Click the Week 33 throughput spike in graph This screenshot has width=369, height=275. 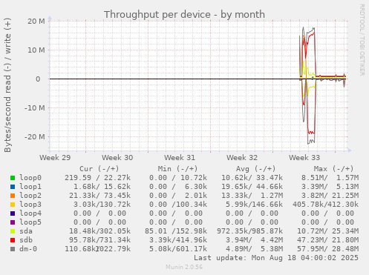coord(308,85)
